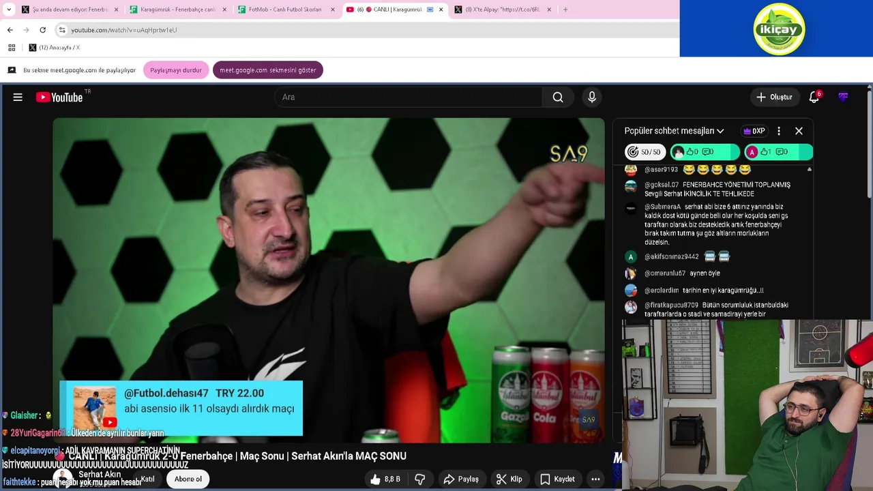Screen dimensions: 873x491
Task: Click Paylaşmayı durdur to stop sharing
Action: pos(176,70)
